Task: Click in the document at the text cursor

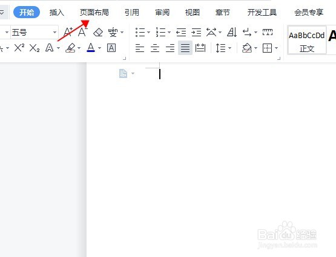Action: [x=160, y=74]
